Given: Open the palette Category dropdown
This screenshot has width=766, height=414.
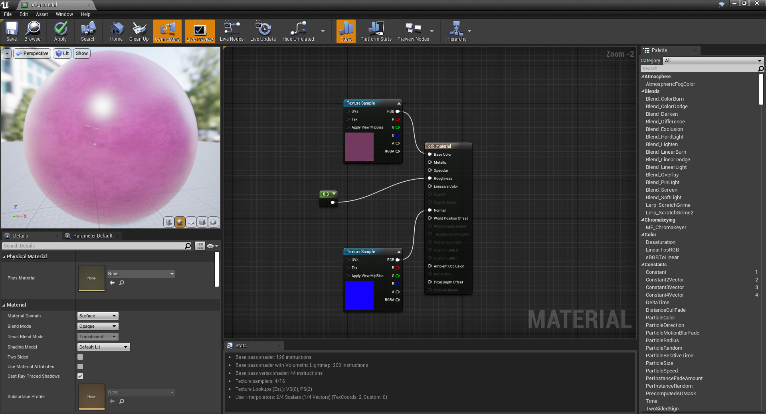Looking at the screenshot, I should pos(713,61).
